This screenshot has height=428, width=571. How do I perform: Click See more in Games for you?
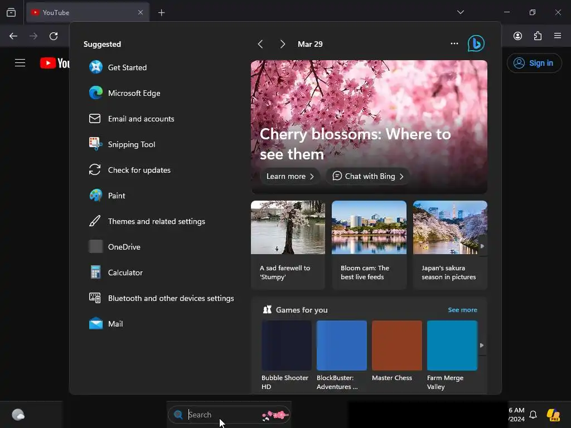[x=462, y=310]
